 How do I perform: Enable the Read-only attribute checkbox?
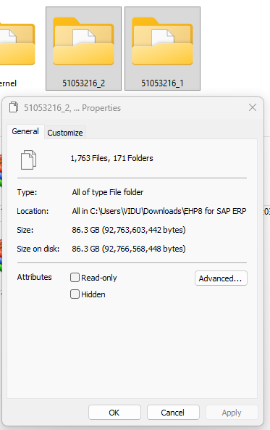[x=75, y=278]
